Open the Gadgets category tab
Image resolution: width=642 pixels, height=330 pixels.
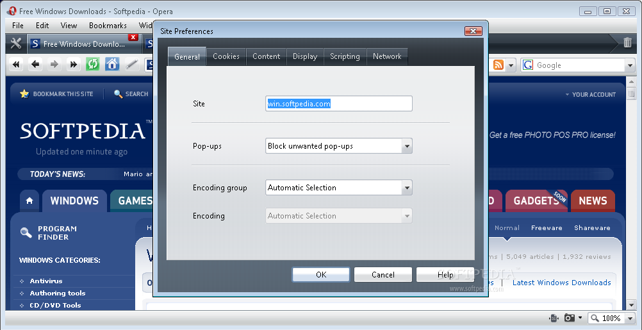coord(537,201)
